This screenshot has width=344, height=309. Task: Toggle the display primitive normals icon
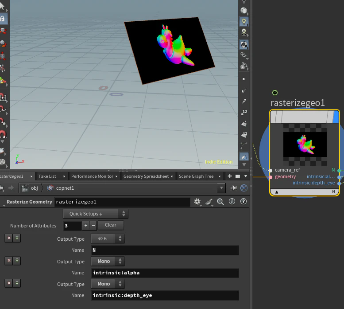tap(244, 124)
